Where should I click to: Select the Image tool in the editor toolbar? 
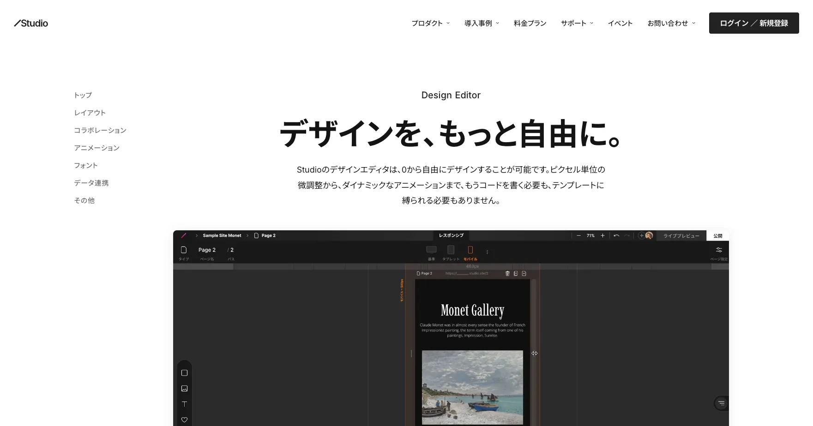pyautogui.click(x=184, y=389)
